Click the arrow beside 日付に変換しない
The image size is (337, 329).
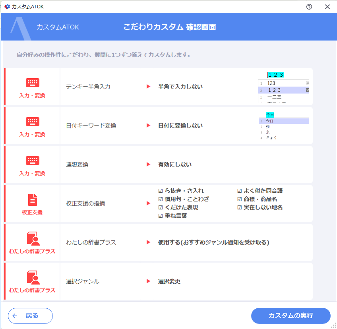click(x=149, y=125)
